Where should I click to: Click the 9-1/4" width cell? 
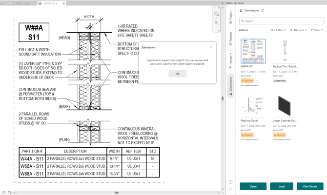click(x=114, y=159)
